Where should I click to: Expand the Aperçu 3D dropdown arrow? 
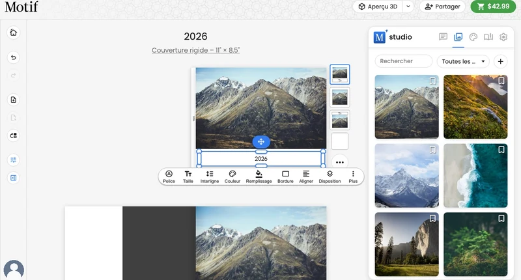pyautogui.click(x=408, y=7)
